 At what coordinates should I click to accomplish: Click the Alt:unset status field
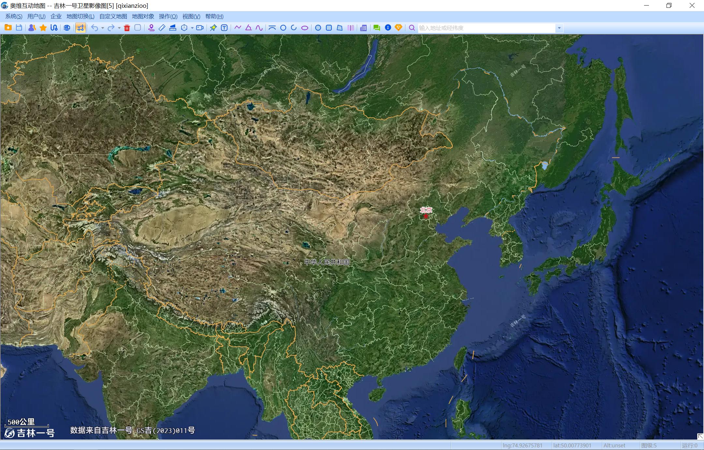click(x=614, y=445)
